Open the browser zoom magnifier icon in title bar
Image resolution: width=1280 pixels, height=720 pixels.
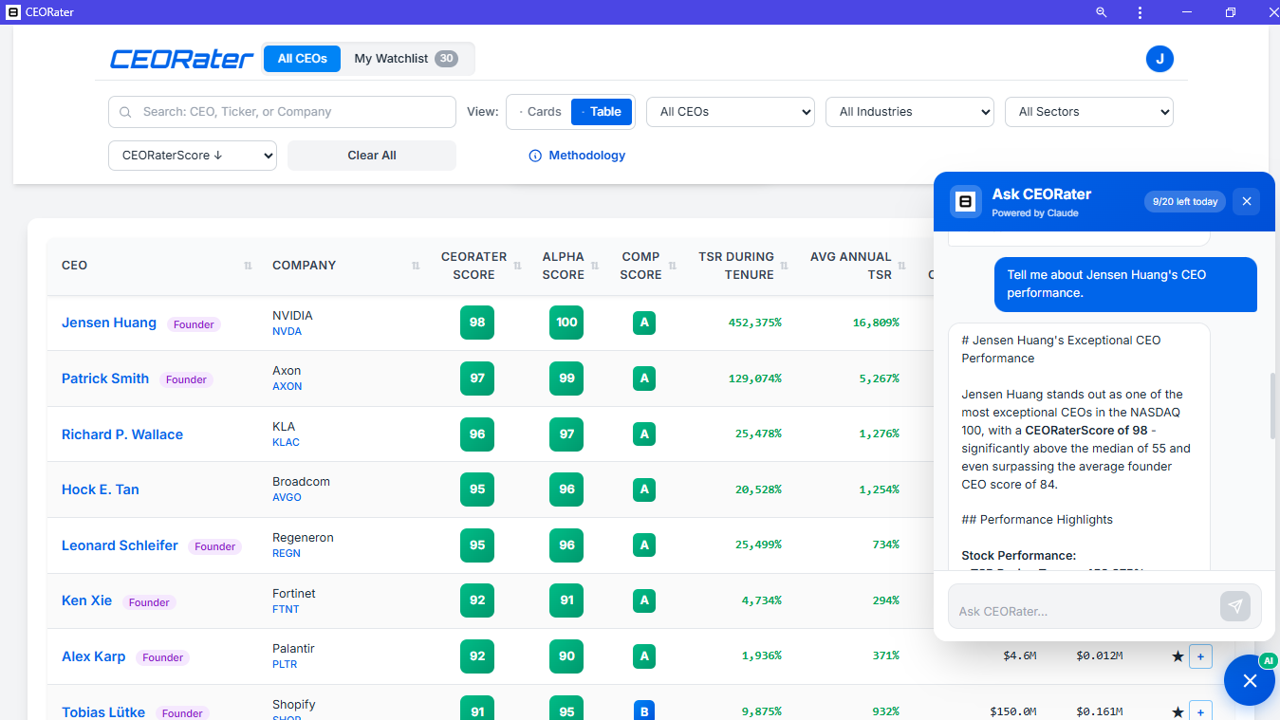click(1102, 12)
